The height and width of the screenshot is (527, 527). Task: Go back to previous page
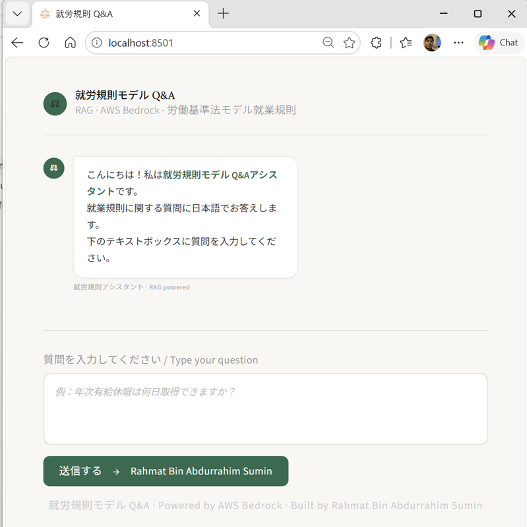click(x=17, y=43)
